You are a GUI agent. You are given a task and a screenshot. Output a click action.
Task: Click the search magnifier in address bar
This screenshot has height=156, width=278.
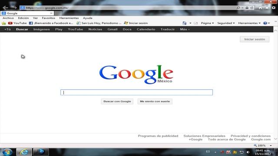pyautogui.click(x=238, y=8)
